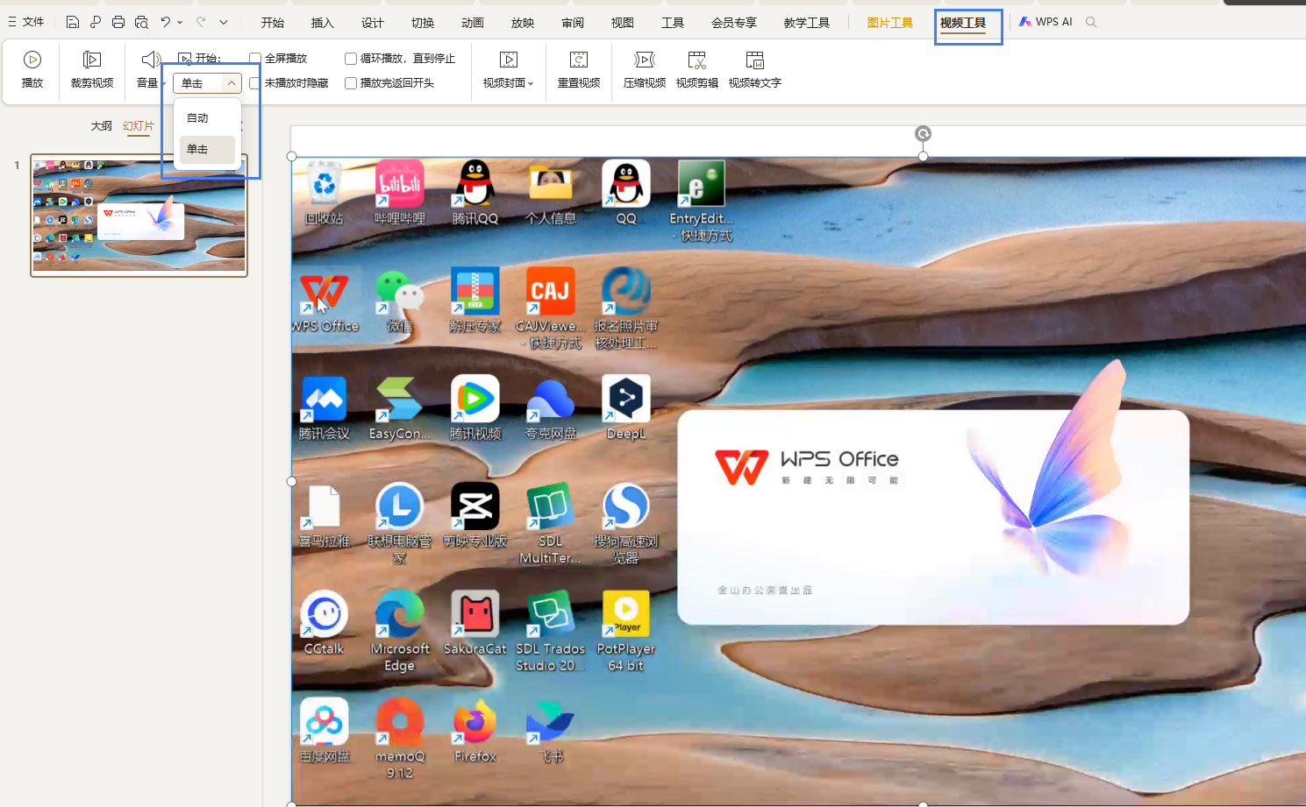Open the 会员专享 ribbon tab
This screenshot has height=807, width=1306.
pyautogui.click(x=734, y=23)
